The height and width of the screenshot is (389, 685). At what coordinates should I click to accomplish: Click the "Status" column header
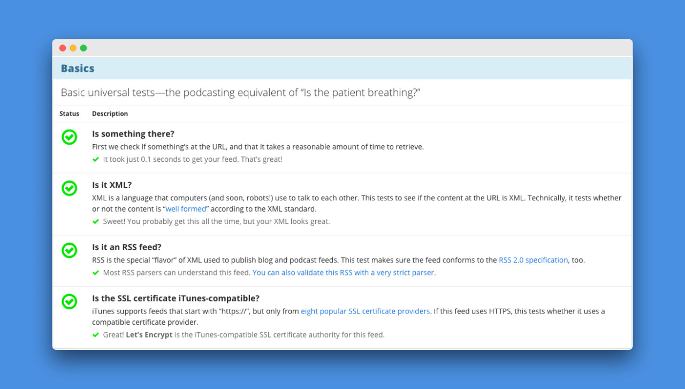click(69, 114)
